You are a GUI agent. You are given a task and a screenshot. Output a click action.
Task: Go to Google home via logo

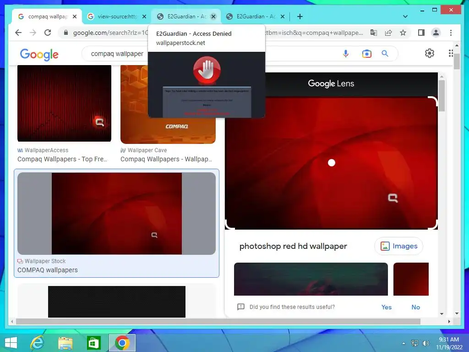click(39, 55)
